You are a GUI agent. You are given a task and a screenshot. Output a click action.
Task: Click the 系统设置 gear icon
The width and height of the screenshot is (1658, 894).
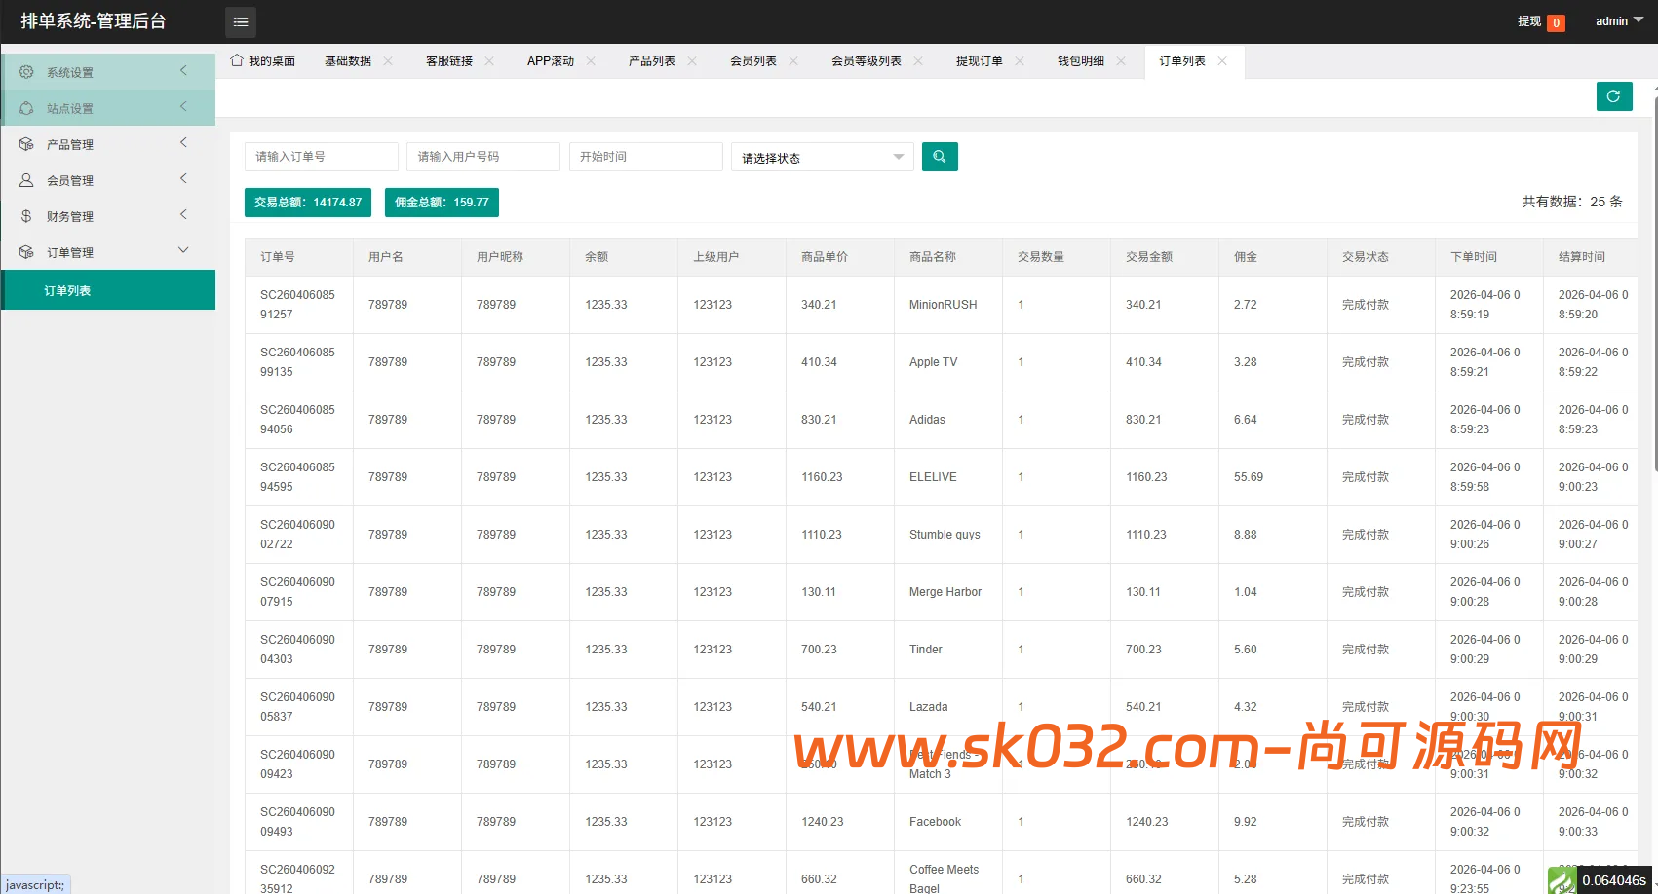click(x=26, y=72)
